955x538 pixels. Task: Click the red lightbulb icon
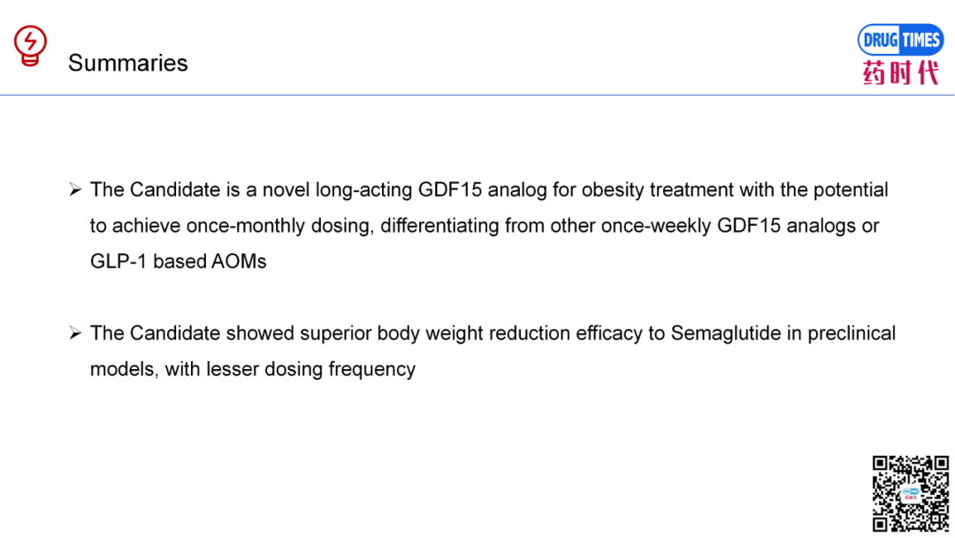(30, 46)
